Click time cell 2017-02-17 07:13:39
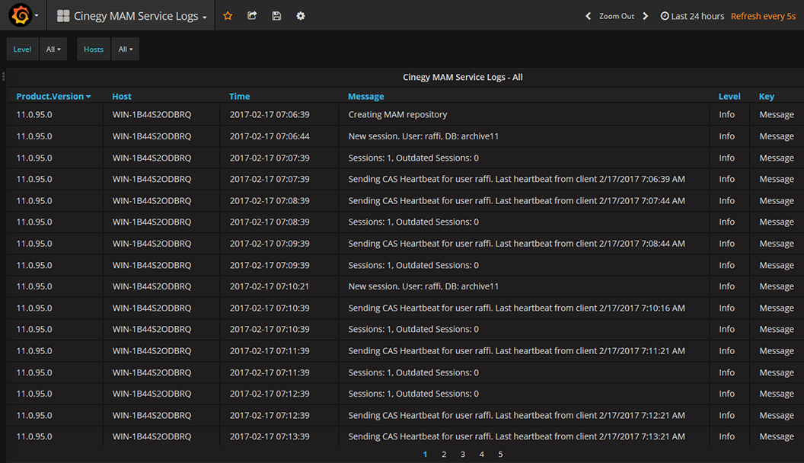This screenshot has height=463, width=804. [x=270, y=437]
